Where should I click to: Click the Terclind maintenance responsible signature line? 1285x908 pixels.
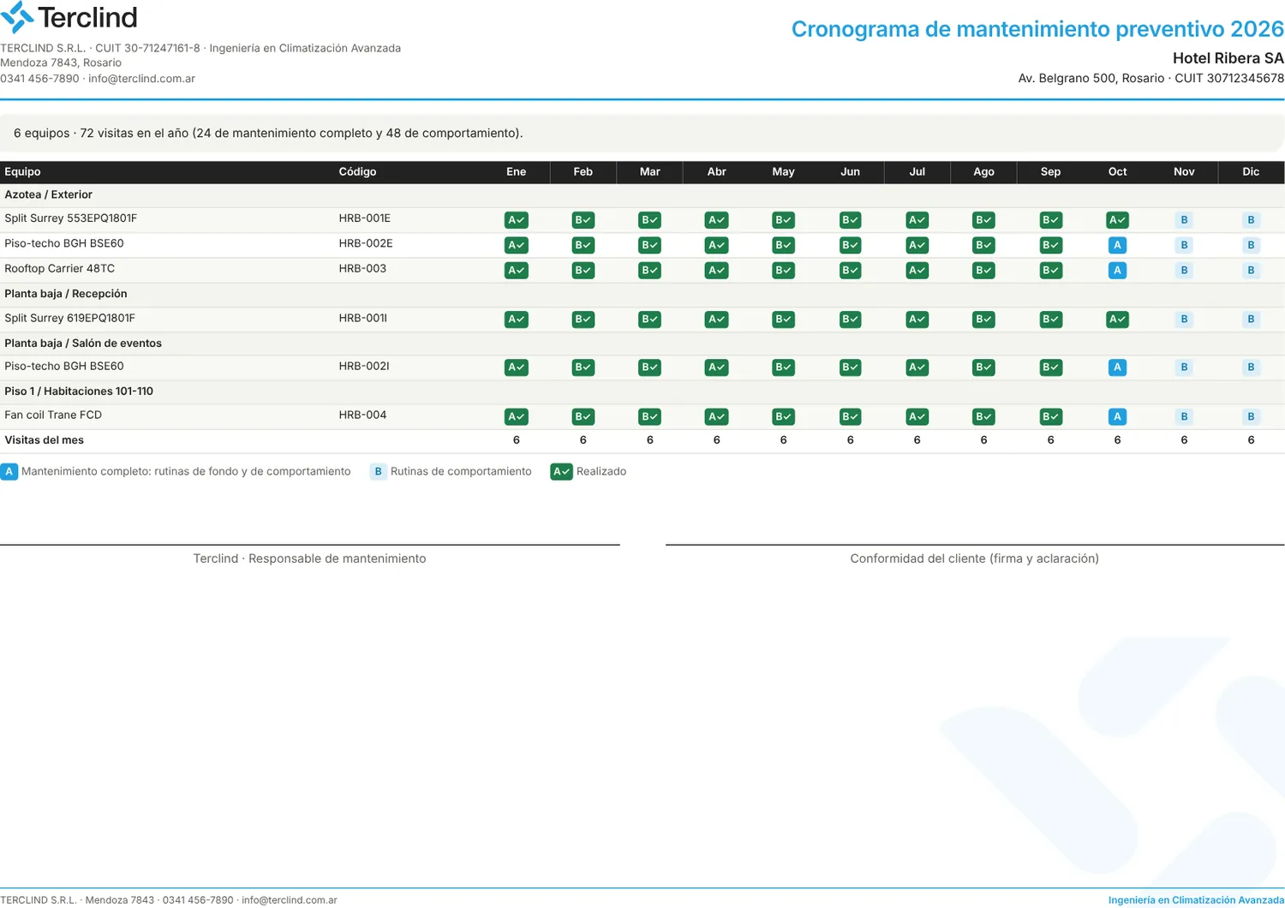tap(309, 545)
